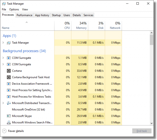Switch to the Performance tab
Screen dimensions: 157x140
tap(25, 15)
